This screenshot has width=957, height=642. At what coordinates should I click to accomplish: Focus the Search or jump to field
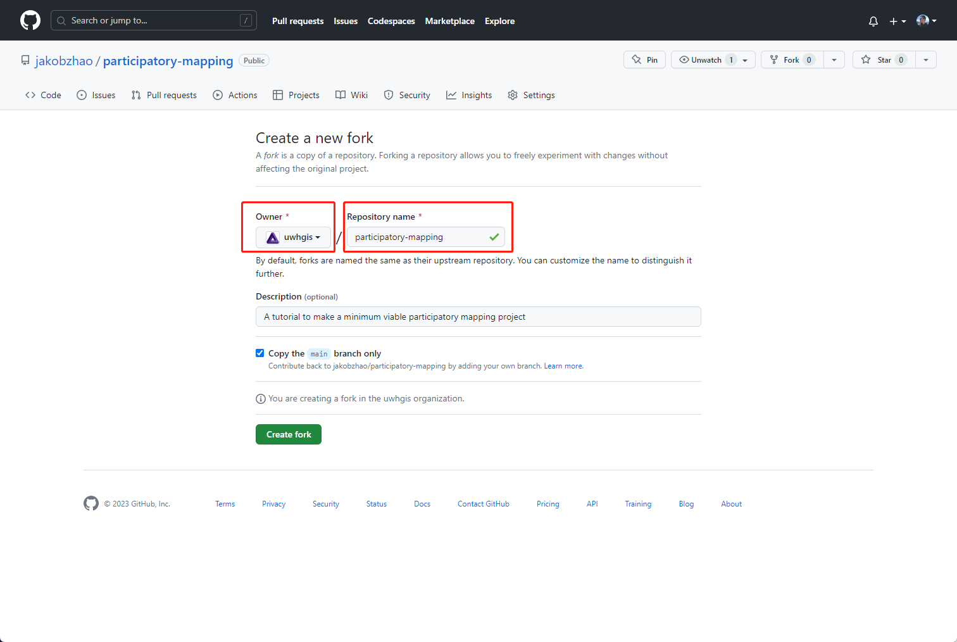point(154,20)
